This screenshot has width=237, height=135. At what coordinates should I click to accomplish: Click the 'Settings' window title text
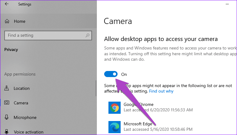pyautogui.click(x=25, y=4)
